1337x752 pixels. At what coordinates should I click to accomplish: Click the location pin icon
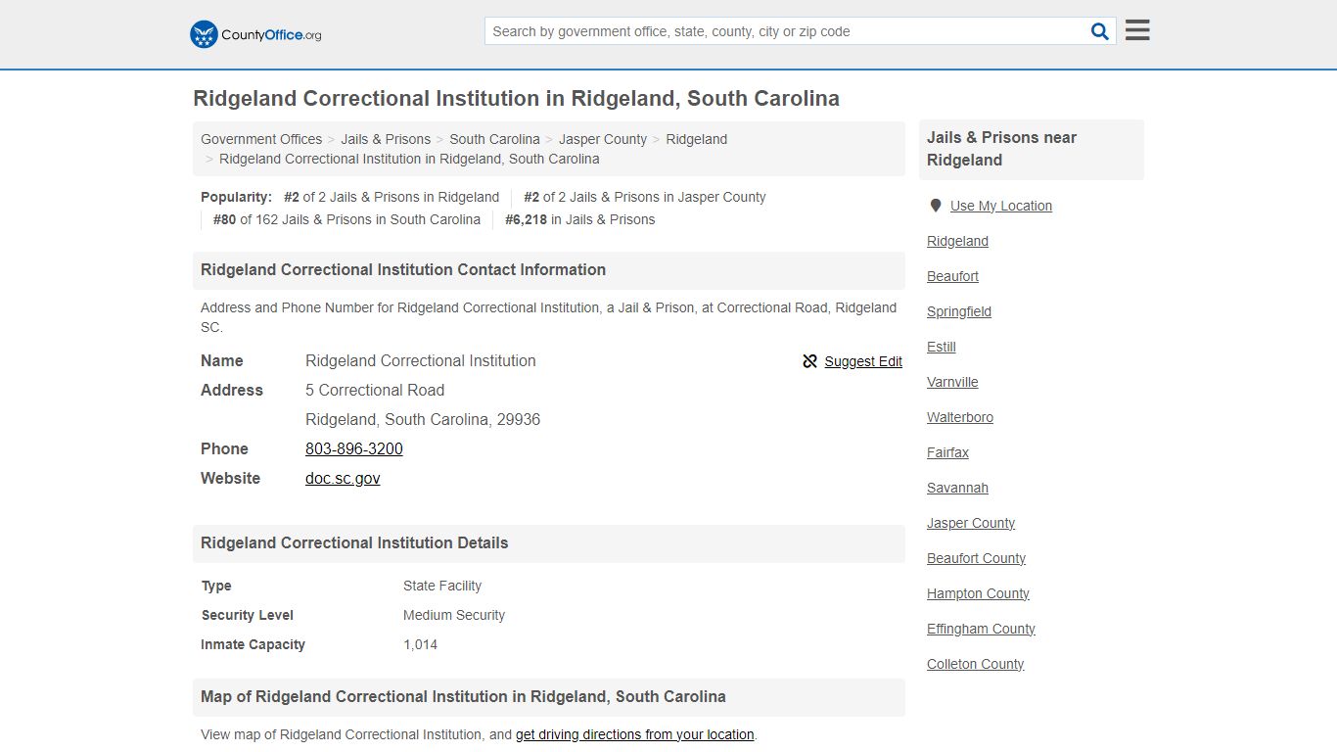click(x=936, y=206)
